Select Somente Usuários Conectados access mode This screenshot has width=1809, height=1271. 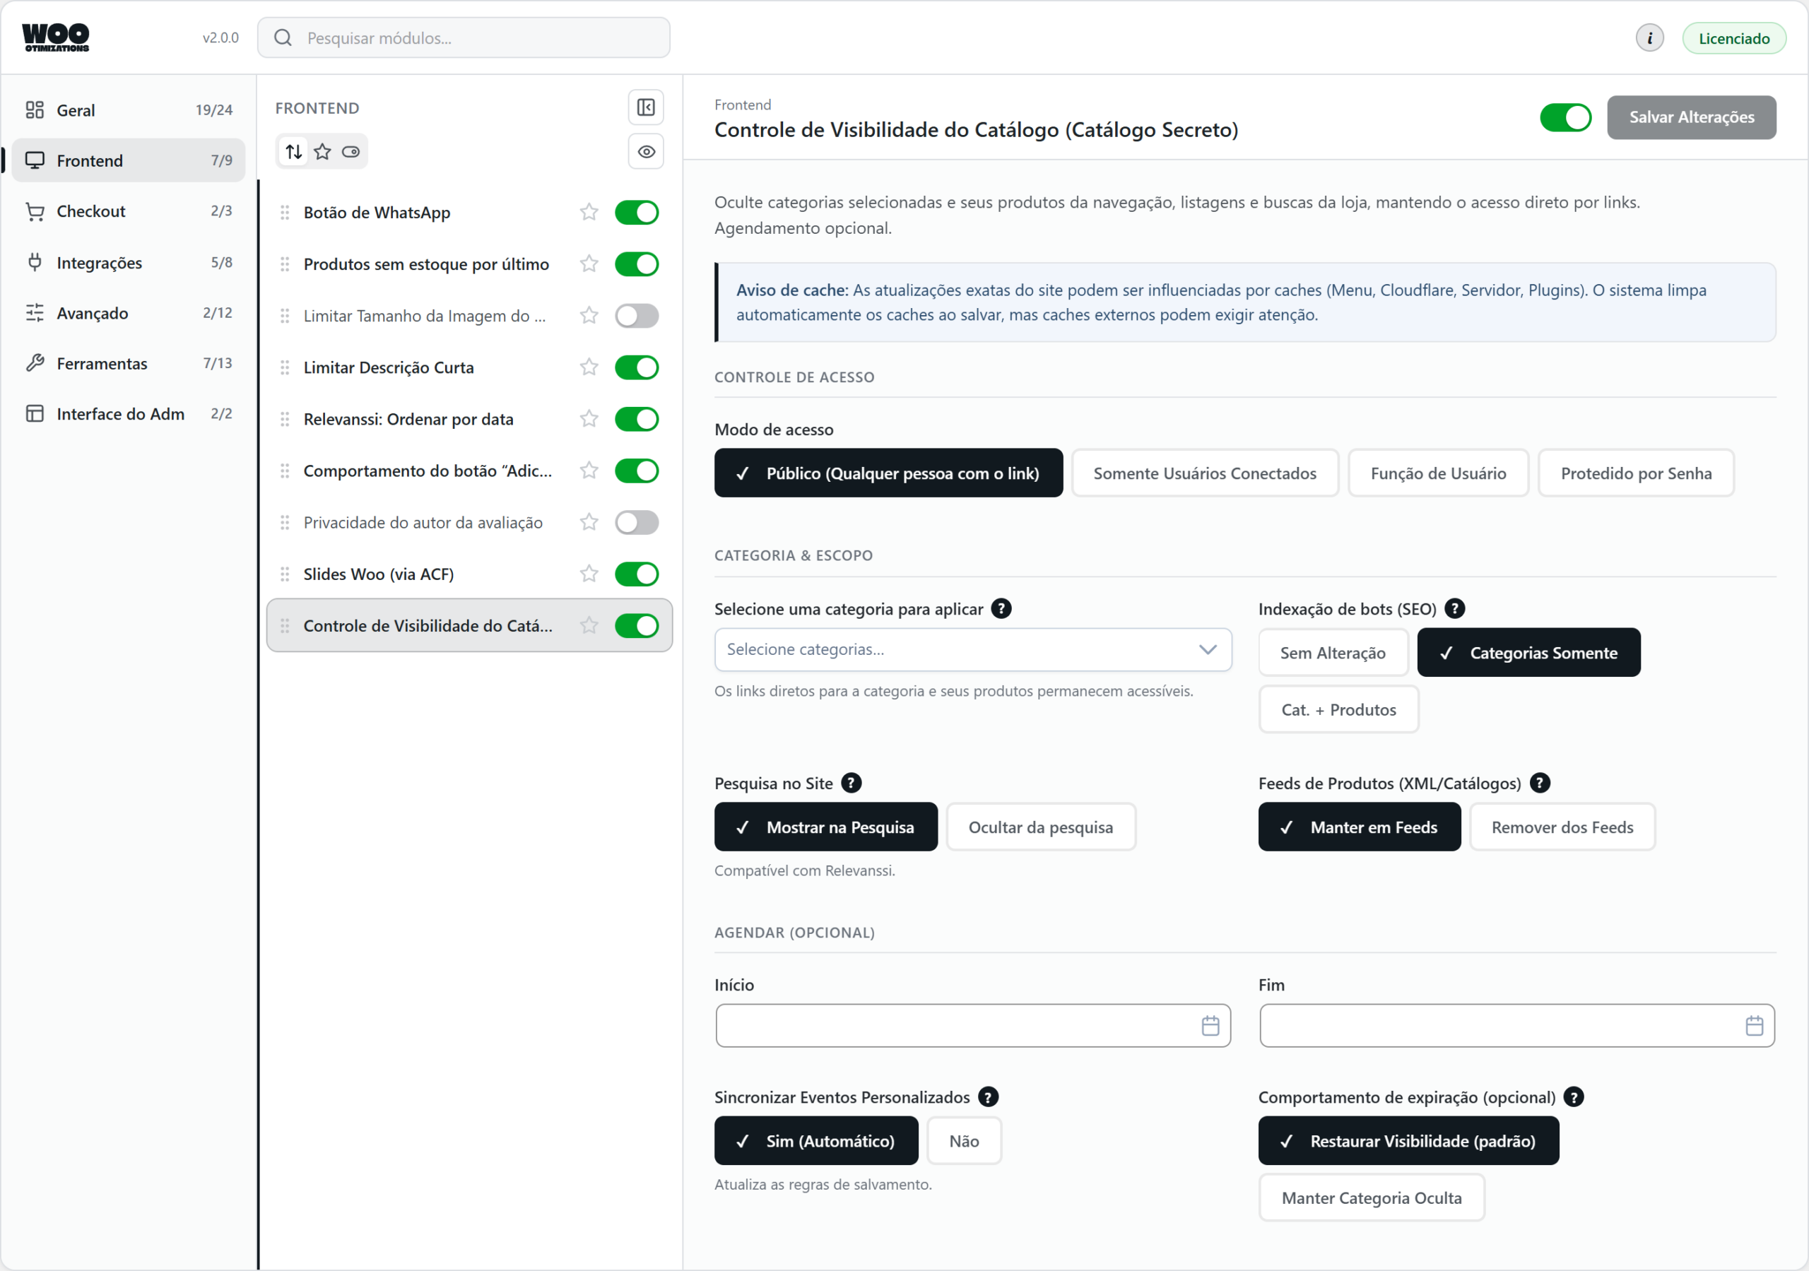pyautogui.click(x=1205, y=473)
